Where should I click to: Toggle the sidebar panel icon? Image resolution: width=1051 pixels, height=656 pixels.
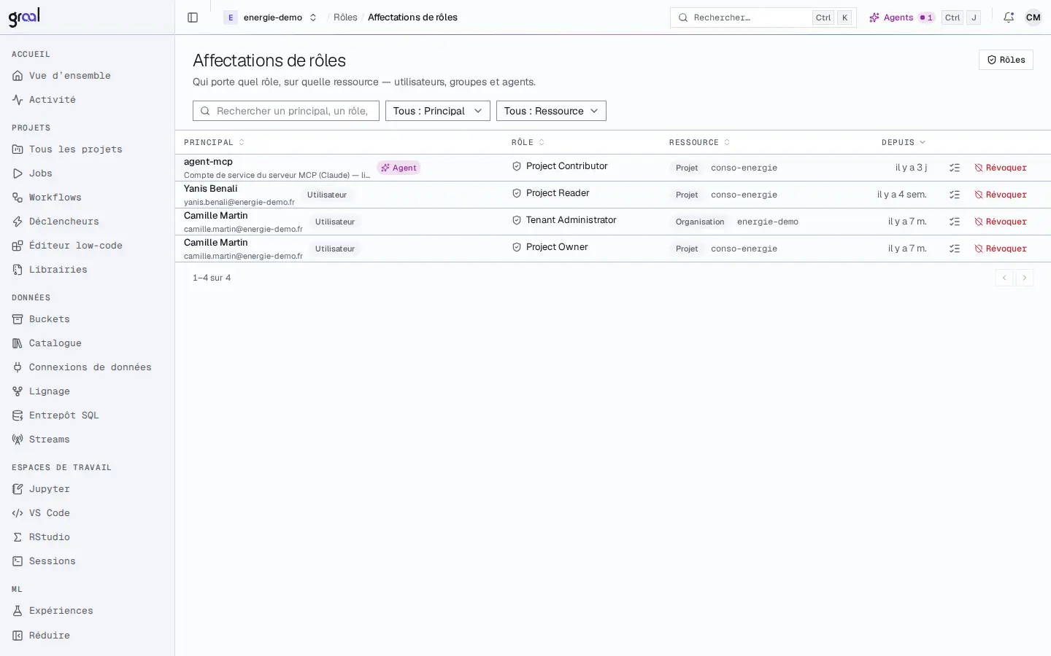click(x=193, y=17)
